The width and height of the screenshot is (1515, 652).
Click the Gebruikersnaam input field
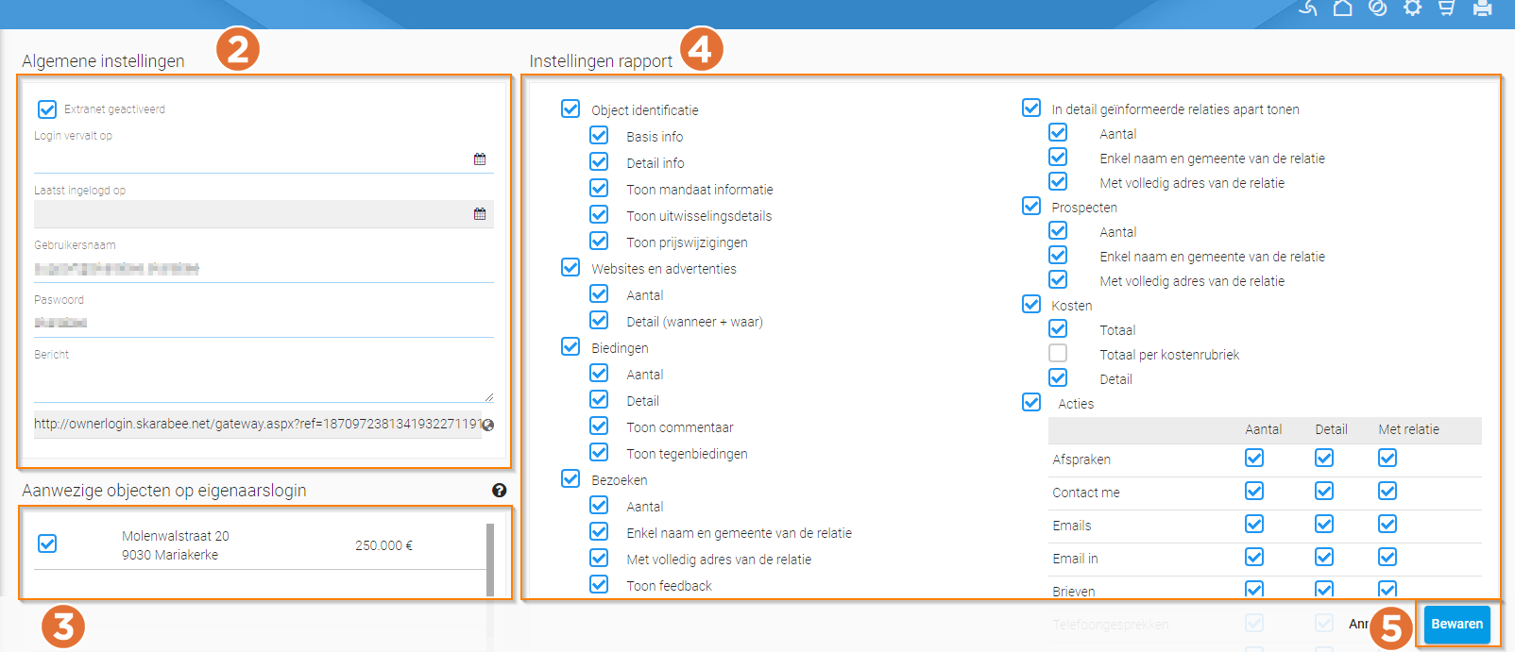point(264,269)
